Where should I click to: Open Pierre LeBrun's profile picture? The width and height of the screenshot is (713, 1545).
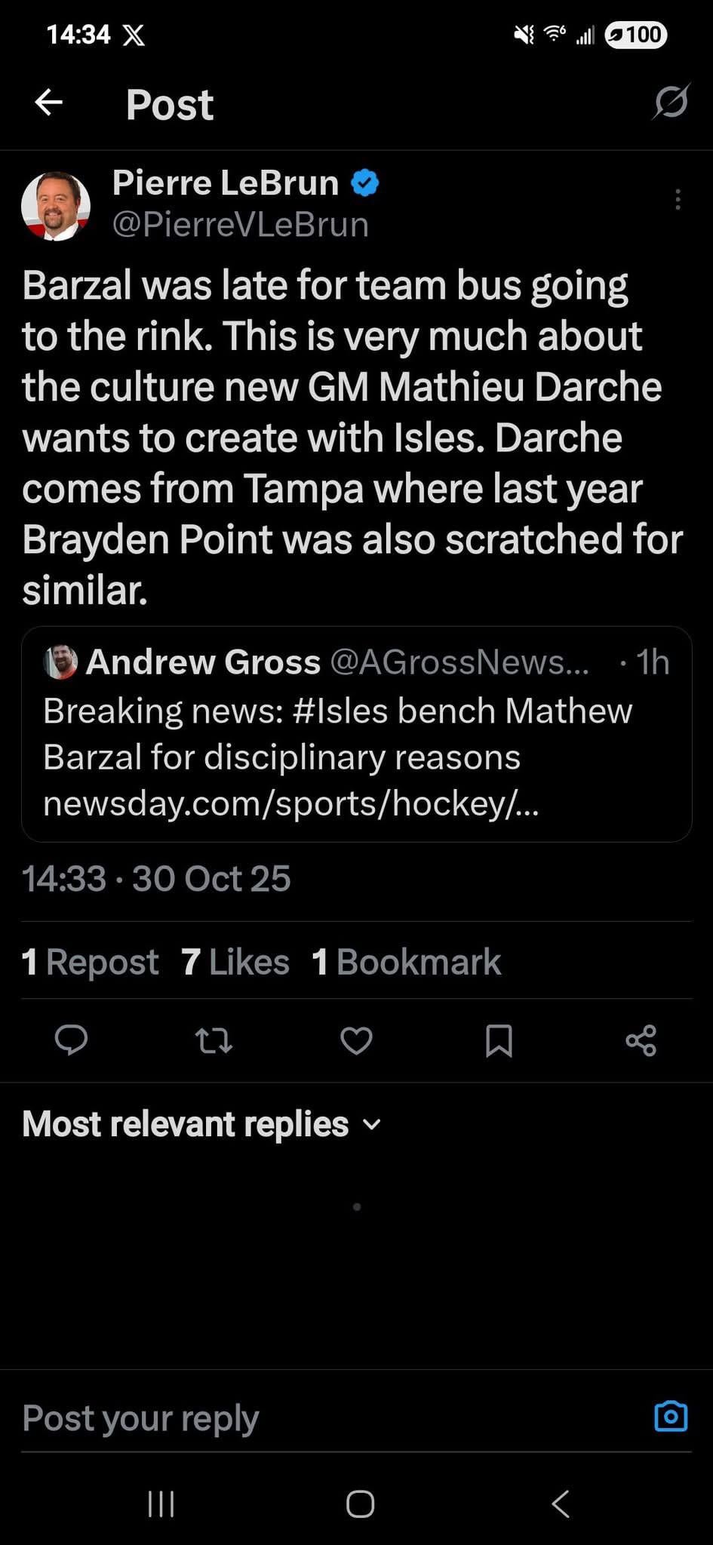click(x=56, y=206)
